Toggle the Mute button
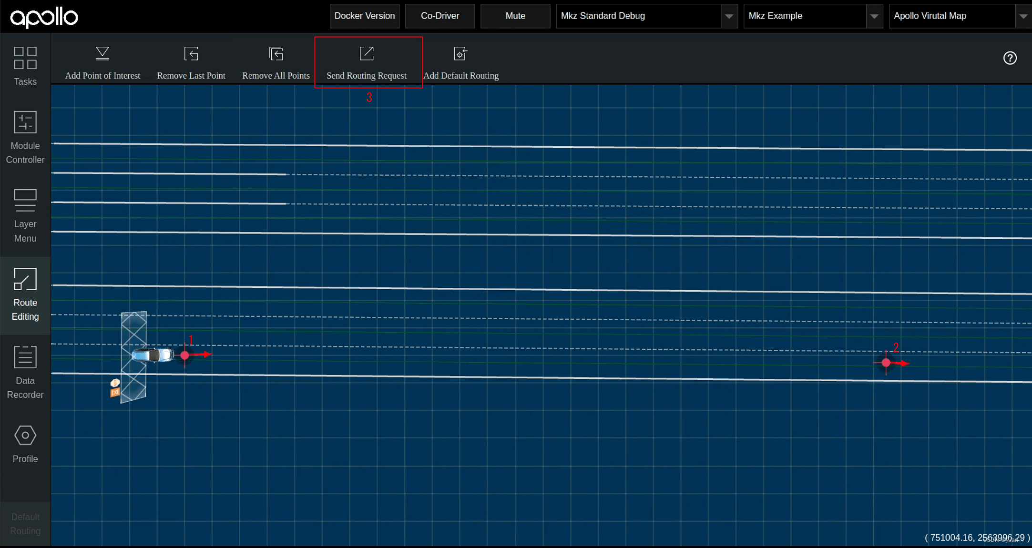1032x548 pixels. tap(515, 16)
